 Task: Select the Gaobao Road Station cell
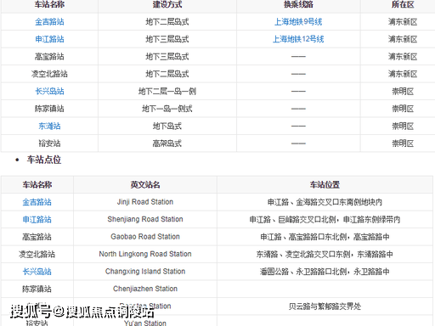(145, 237)
